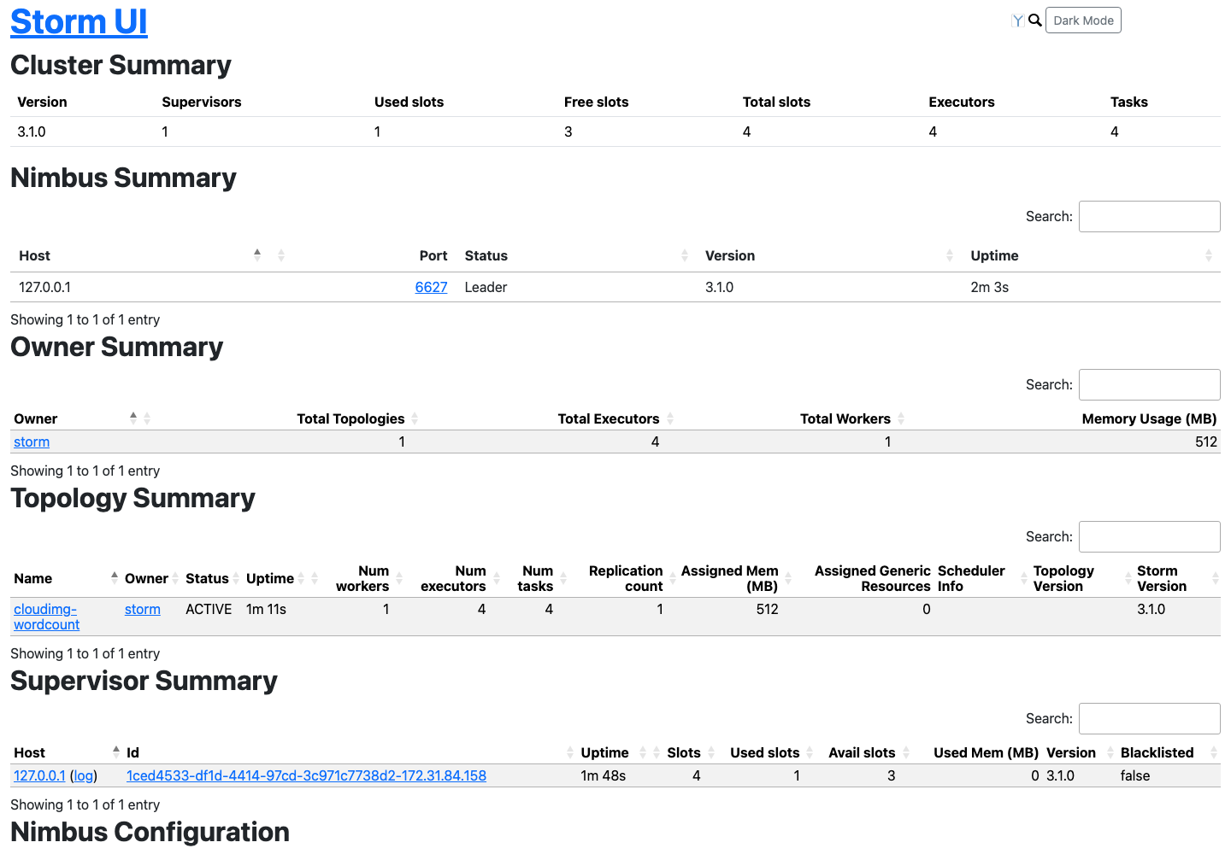Click sort arrows beside Assigned Mem (MB) header

tap(788, 578)
